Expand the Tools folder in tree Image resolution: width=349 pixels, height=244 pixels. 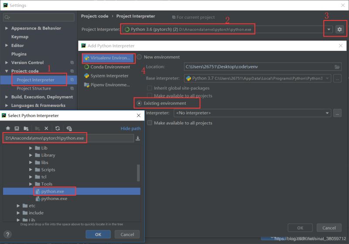[31, 184]
